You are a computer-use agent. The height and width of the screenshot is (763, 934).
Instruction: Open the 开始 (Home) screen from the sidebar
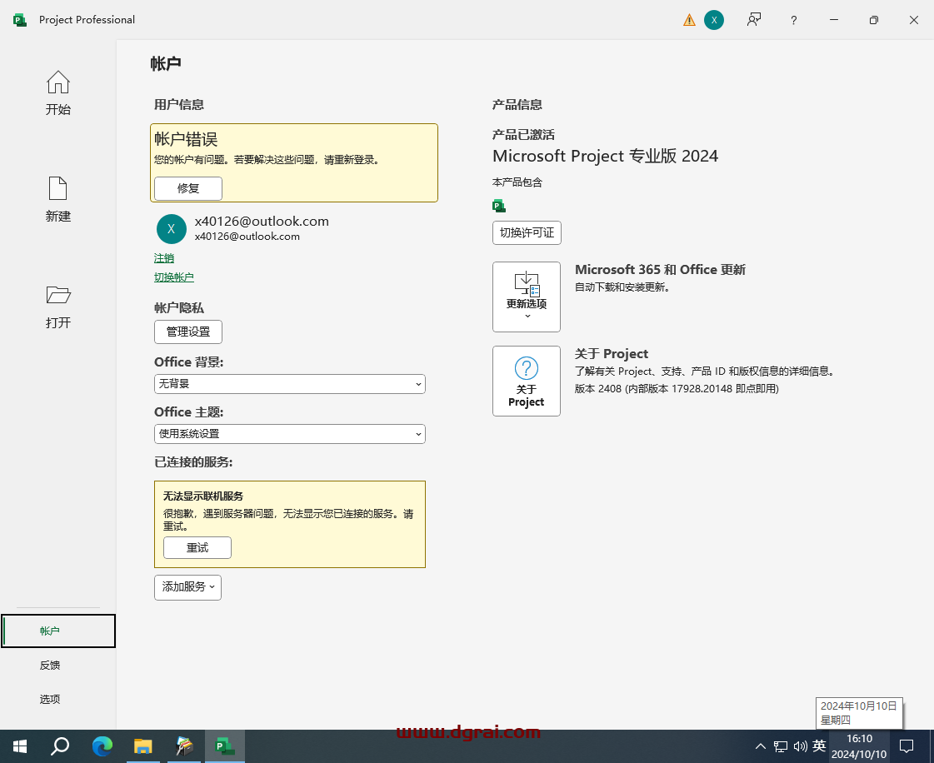[57, 93]
